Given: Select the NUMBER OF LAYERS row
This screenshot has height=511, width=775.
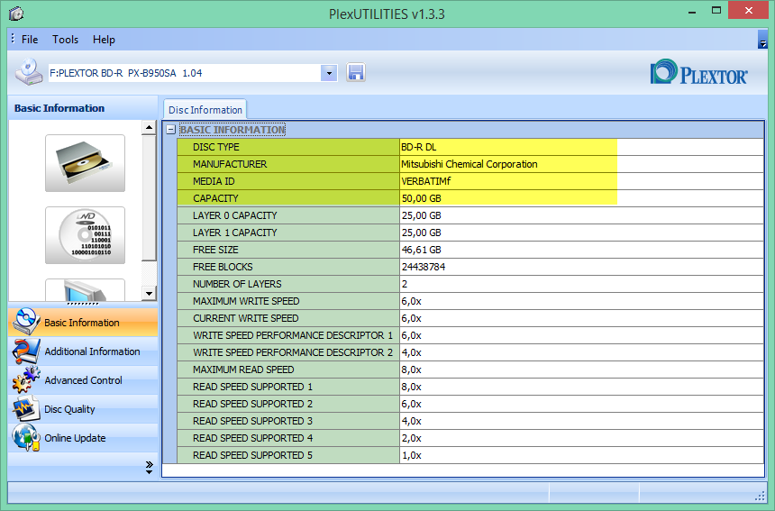Looking at the screenshot, I should 470,284.
